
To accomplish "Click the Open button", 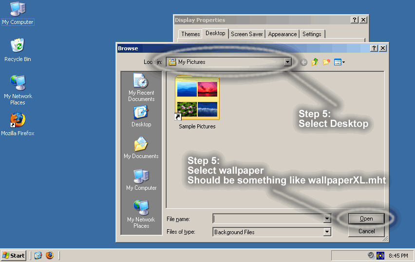I will point(366,219).
